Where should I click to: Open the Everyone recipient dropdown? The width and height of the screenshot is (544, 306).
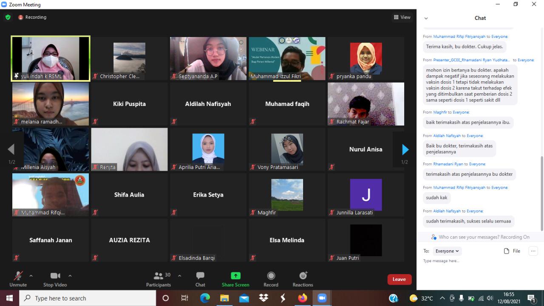click(x=447, y=251)
